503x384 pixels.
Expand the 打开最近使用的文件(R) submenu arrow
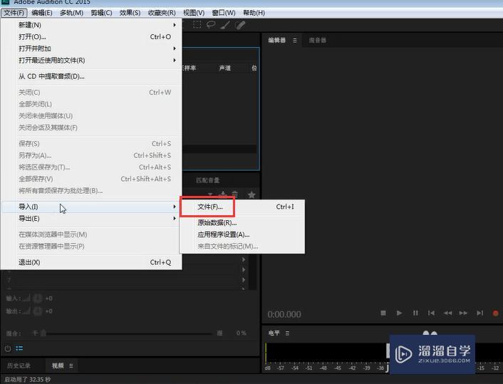175,61
